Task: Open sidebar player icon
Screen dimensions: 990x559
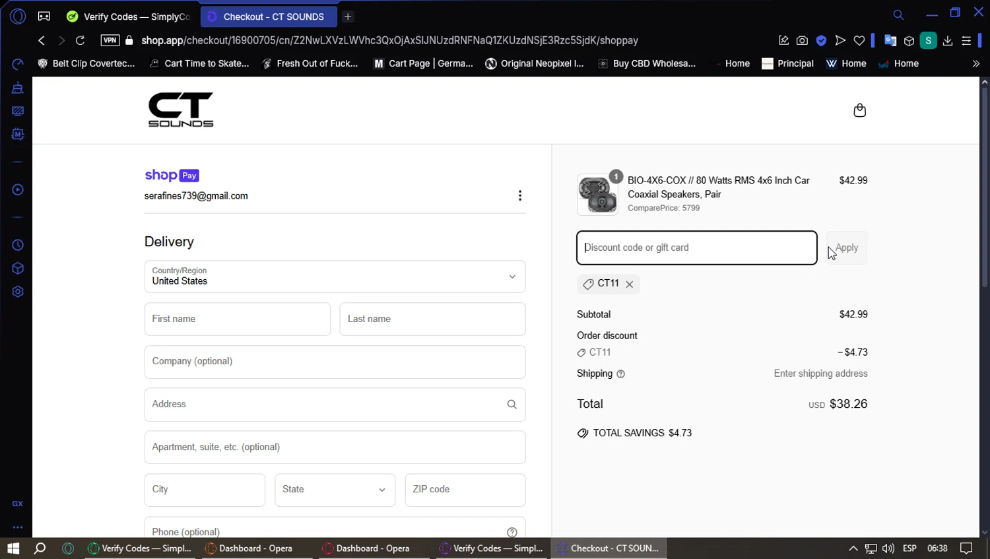Action: [18, 189]
